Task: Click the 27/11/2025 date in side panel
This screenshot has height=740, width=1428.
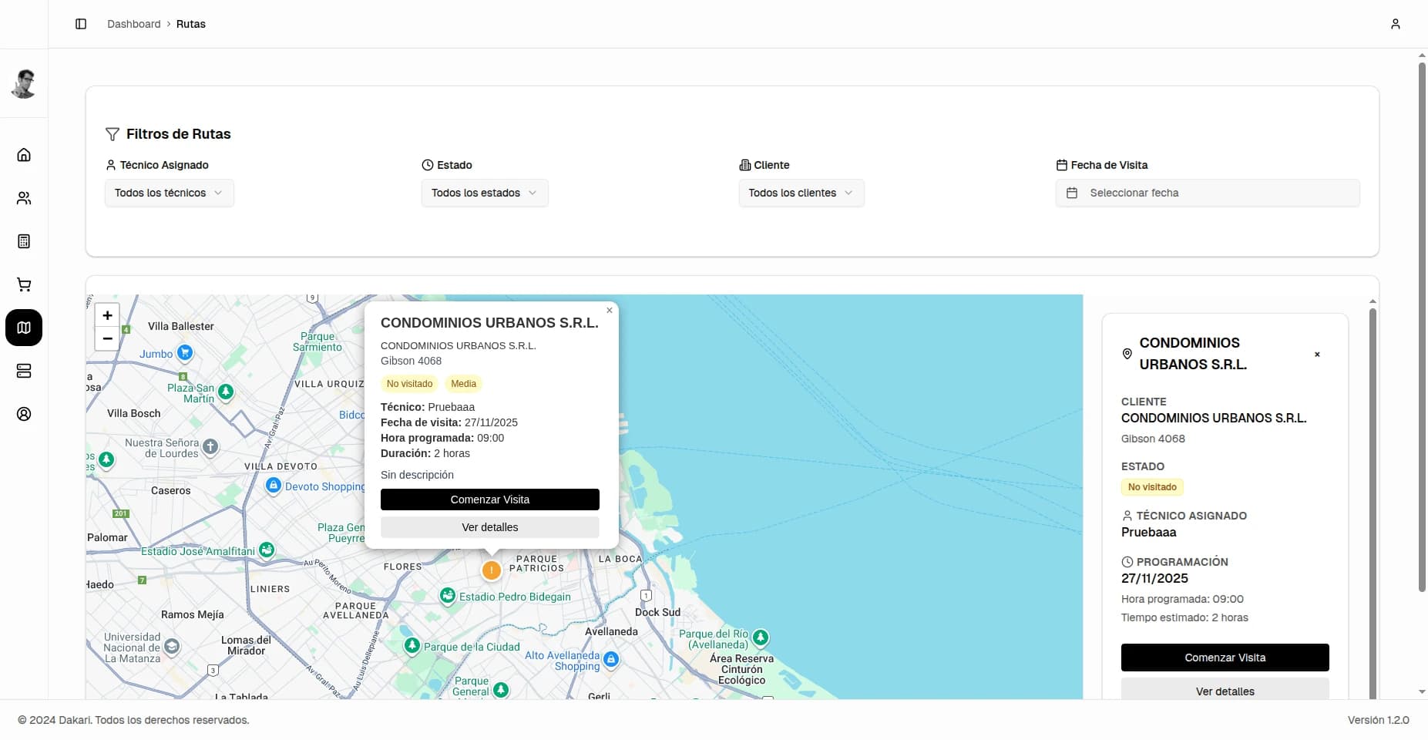Action: point(1154,578)
